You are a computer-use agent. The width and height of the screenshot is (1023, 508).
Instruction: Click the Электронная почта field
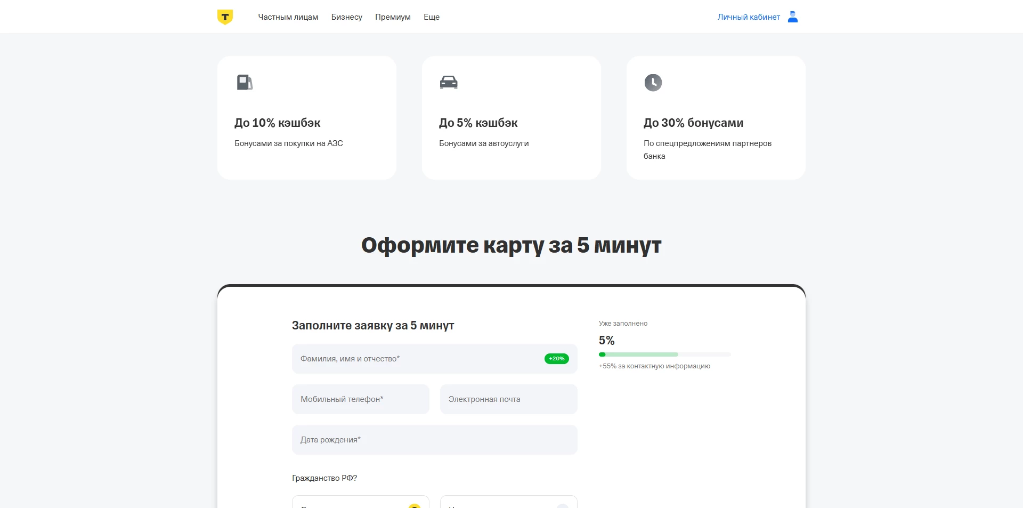508,399
